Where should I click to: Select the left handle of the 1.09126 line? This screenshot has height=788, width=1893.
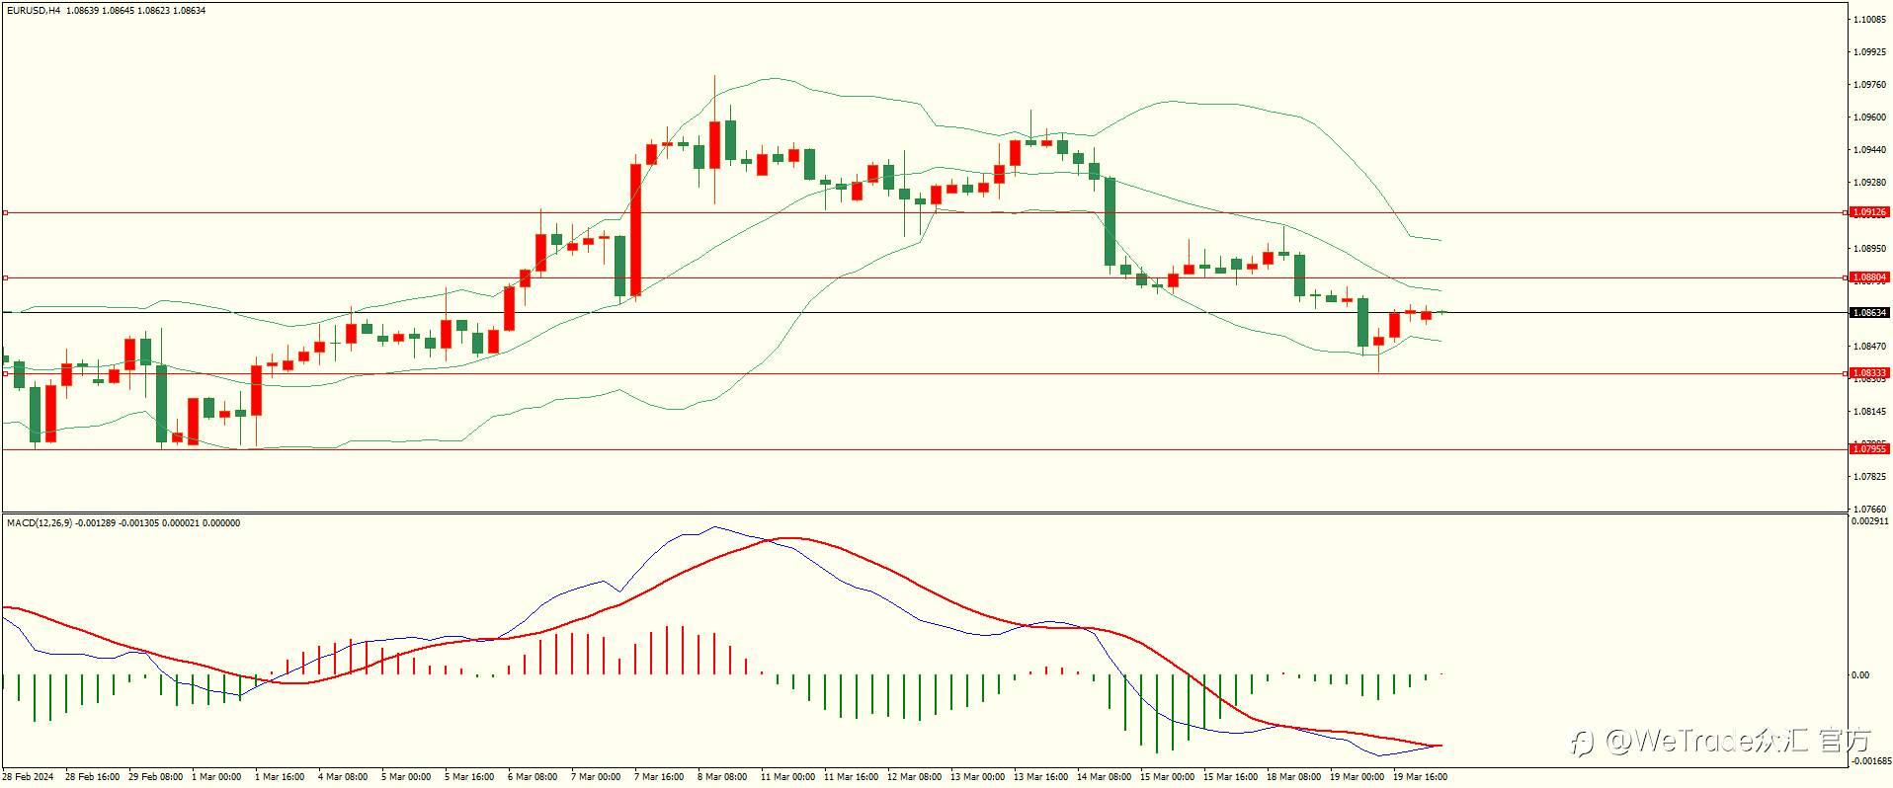point(5,212)
